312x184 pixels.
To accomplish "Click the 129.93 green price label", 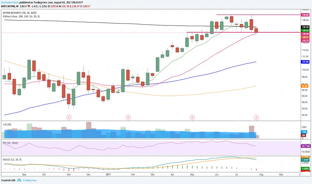I will 305,30.
